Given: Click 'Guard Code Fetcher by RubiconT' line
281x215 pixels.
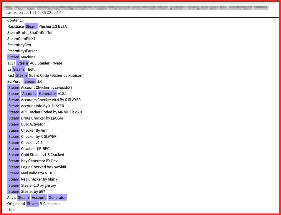Looking at the screenshot, I should [x=57, y=75].
